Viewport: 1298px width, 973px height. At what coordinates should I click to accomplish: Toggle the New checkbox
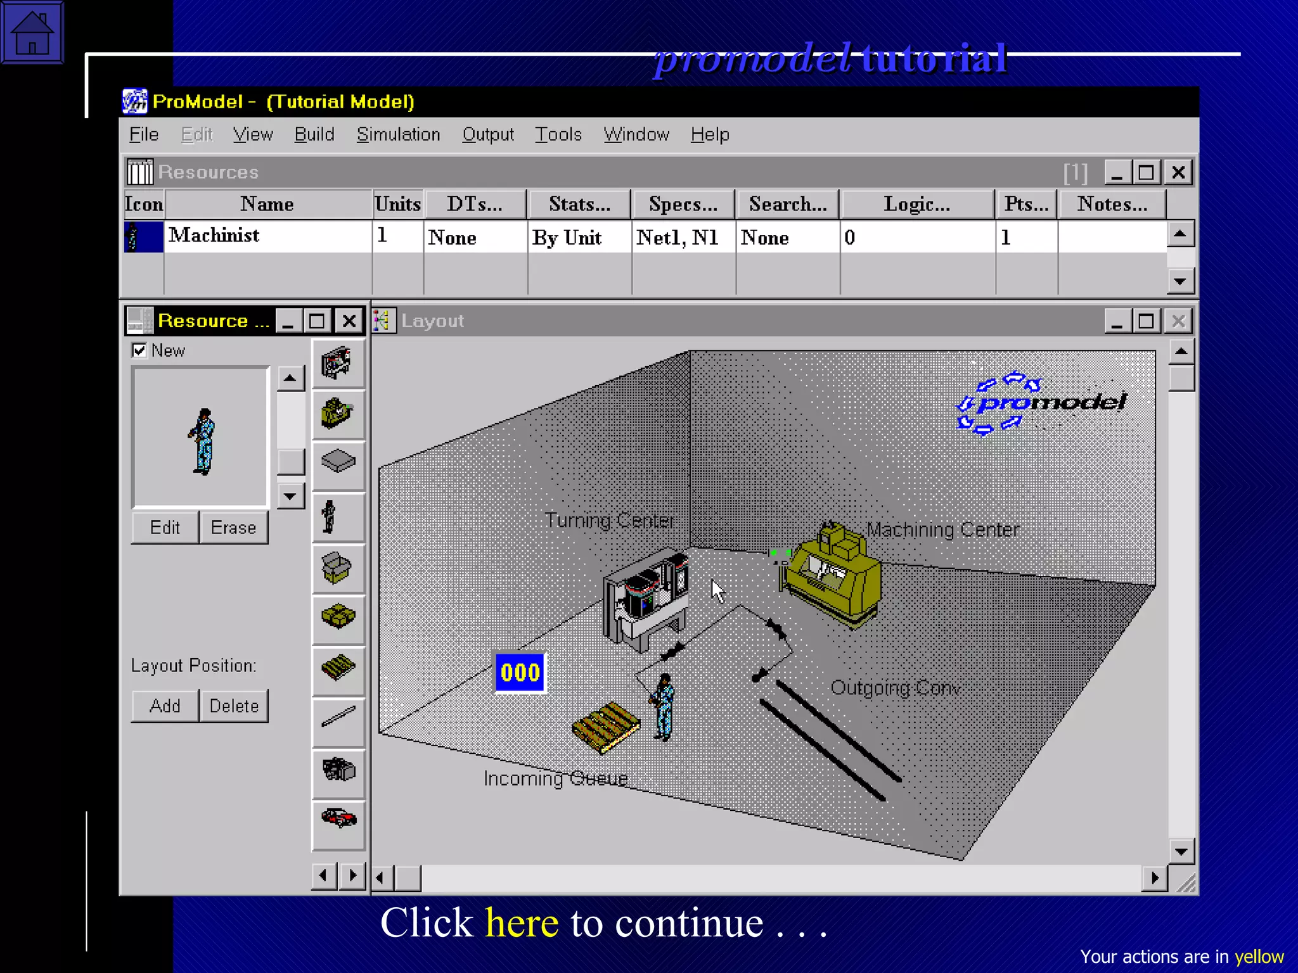click(x=139, y=350)
